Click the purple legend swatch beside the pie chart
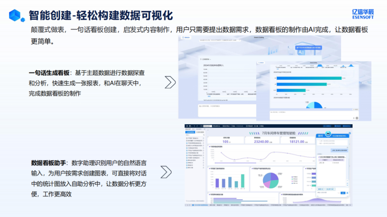The width and height of the screenshot is (387, 217). click(x=292, y=177)
